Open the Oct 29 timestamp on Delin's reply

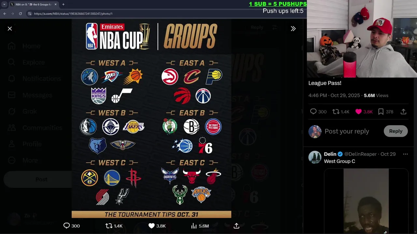tap(388, 154)
